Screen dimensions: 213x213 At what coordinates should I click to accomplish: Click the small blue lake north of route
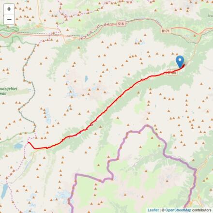coord(86,78)
